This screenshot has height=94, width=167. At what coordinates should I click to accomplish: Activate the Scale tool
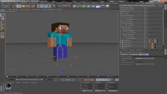click(23, 6)
